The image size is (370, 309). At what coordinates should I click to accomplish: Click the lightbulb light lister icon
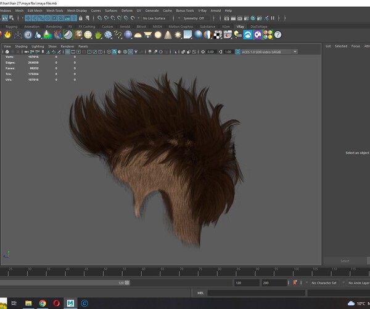click(x=237, y=35)
